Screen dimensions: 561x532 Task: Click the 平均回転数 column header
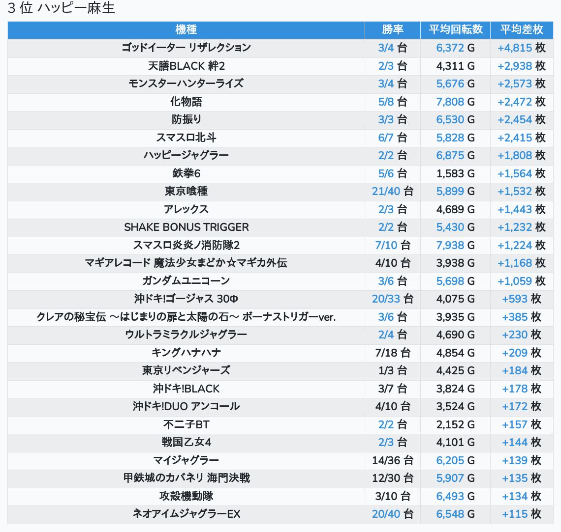click(x=455, y=30)
